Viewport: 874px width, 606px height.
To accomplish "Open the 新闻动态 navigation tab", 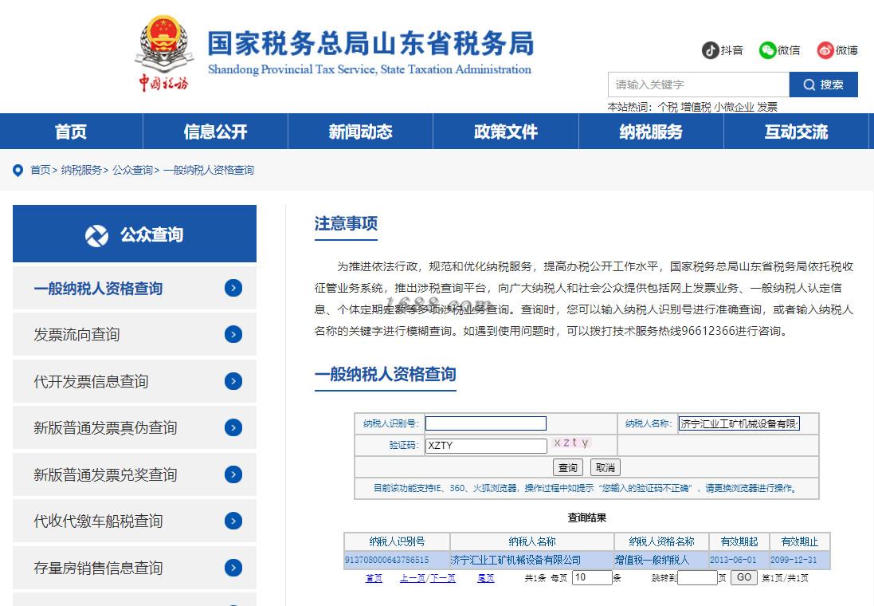I will 361,132.
